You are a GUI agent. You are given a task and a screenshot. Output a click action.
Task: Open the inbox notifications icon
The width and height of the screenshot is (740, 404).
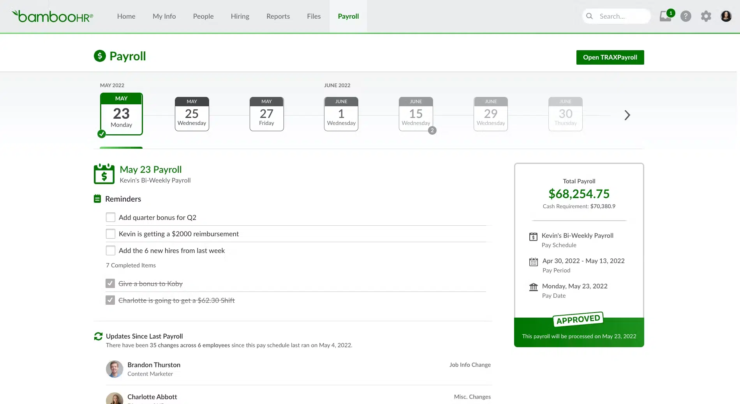pos(665,16)
